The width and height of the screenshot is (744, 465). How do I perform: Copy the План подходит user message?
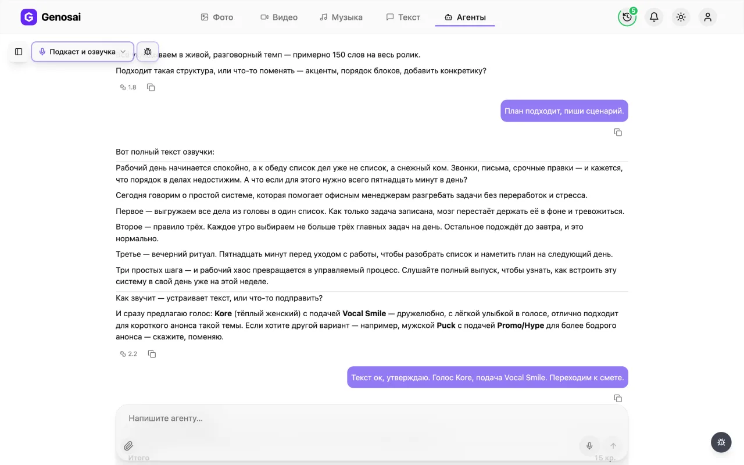(618, 133)
